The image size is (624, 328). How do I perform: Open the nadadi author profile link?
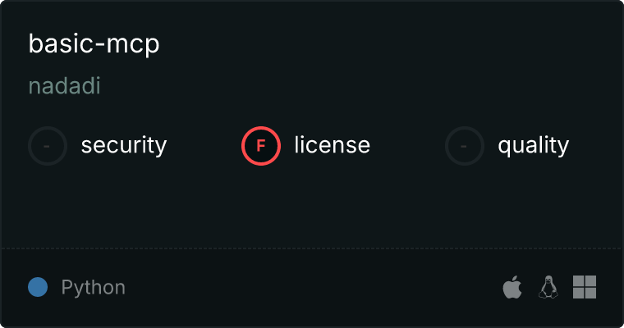coord(65,86)
